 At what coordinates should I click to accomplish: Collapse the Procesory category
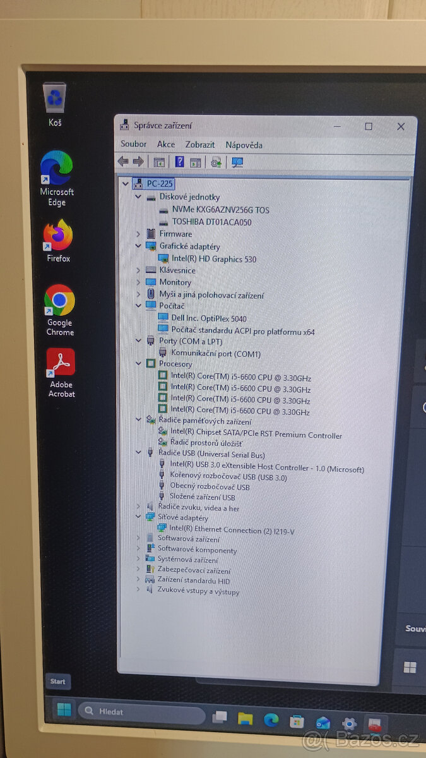pos(139,364)
